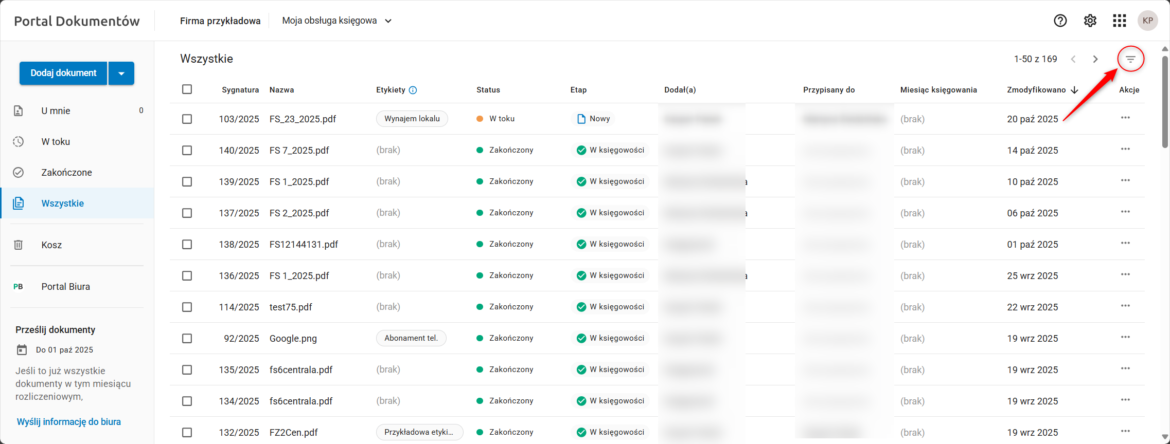Check the box for document 103/2025
The width and height of the screenshot is (1170, 444).
187,119
